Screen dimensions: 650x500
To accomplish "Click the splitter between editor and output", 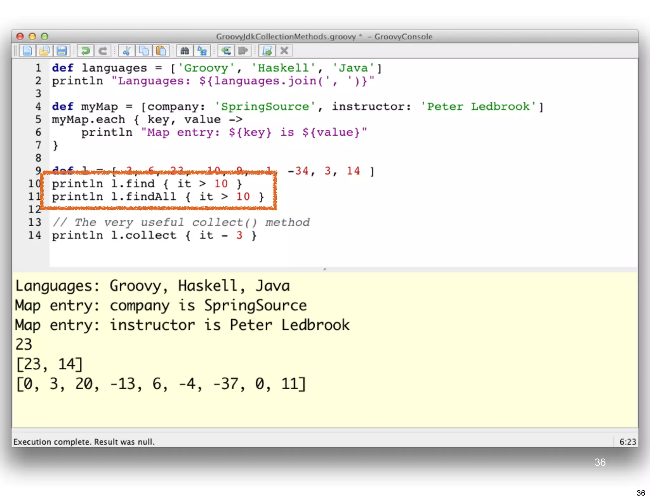I will (325, 269).
